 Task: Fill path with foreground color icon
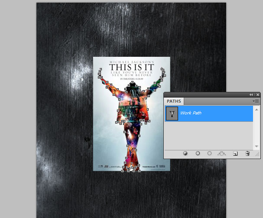(x=185, y=153)
